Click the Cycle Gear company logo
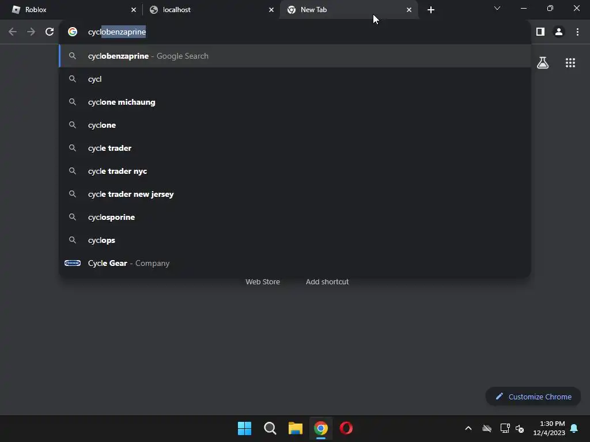This screenshot has width=590, height=442. coord(73,263)
